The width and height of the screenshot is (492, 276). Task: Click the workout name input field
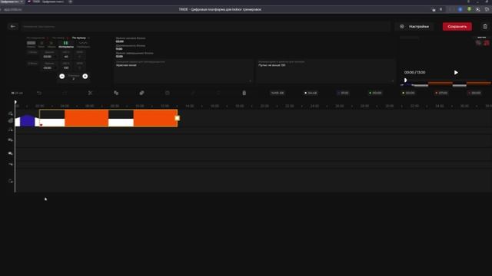[x=205, y=27]
